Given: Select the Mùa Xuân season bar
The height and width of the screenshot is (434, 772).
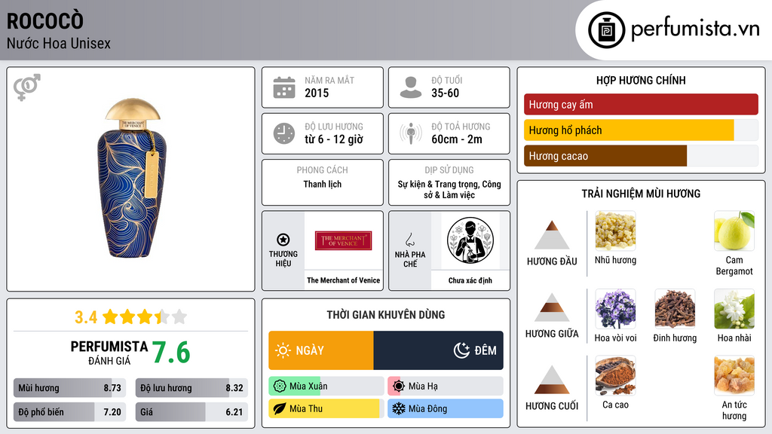Looking at the screenshot, I should pos(326,387).
